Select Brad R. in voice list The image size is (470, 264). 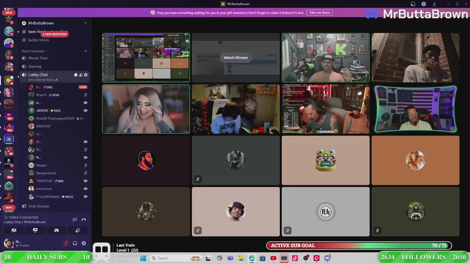[41, 95]
